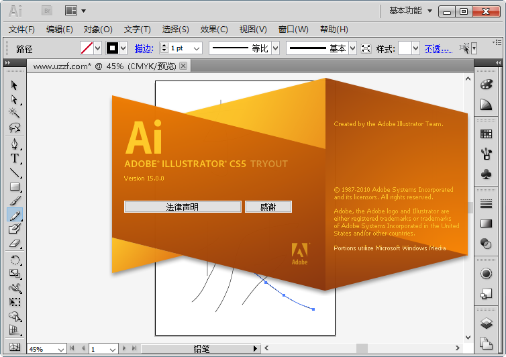
Task: Select the Paintbrush tool
Action: click(14, 201)
